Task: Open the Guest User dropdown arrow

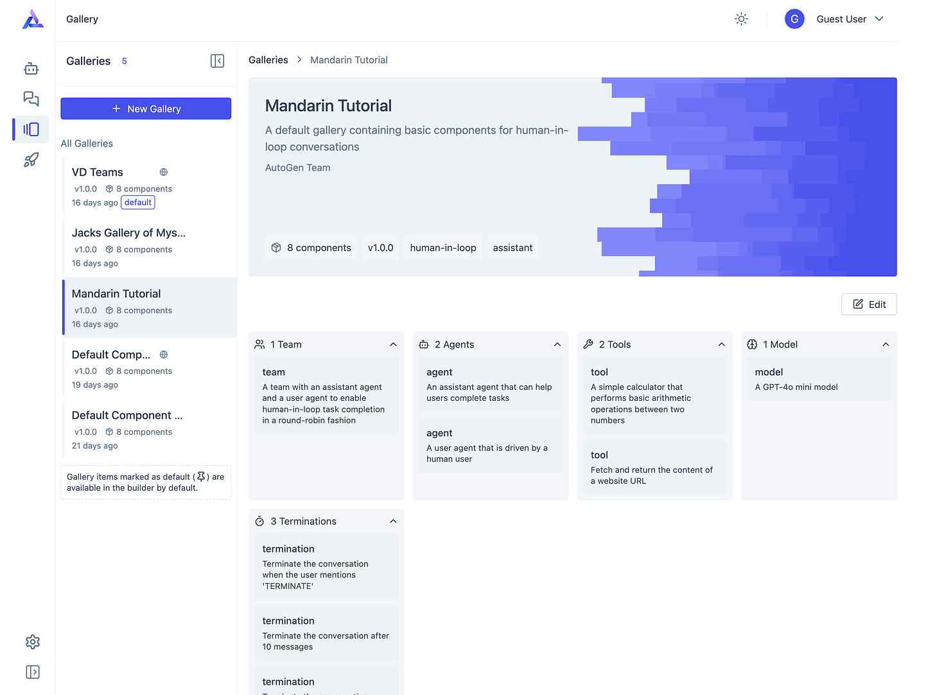Action: (879, 19)
